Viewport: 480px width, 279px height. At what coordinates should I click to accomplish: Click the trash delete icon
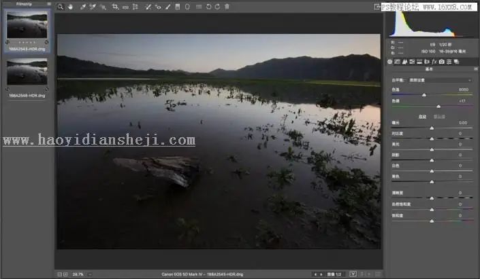click(x=227, y=6)
